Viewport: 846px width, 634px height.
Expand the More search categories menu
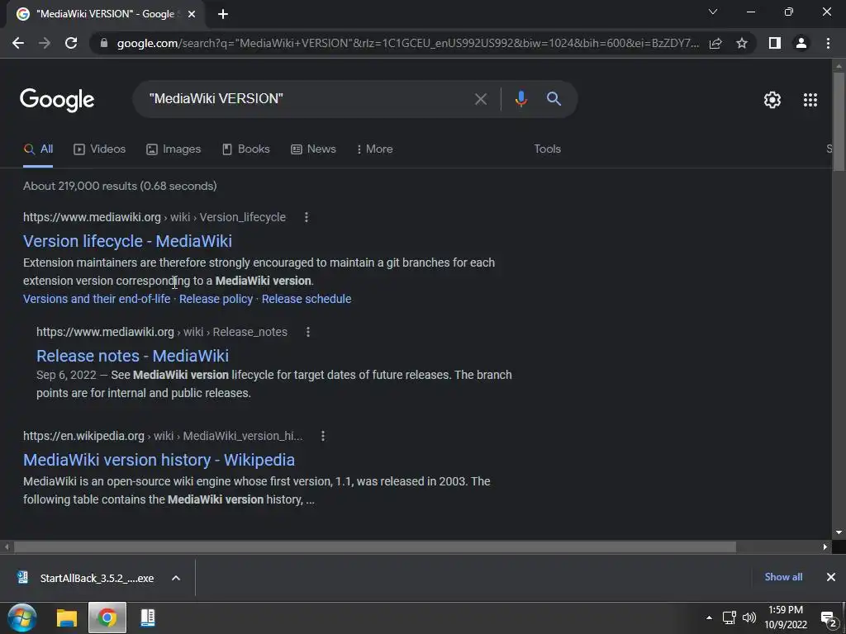(374, 149)
